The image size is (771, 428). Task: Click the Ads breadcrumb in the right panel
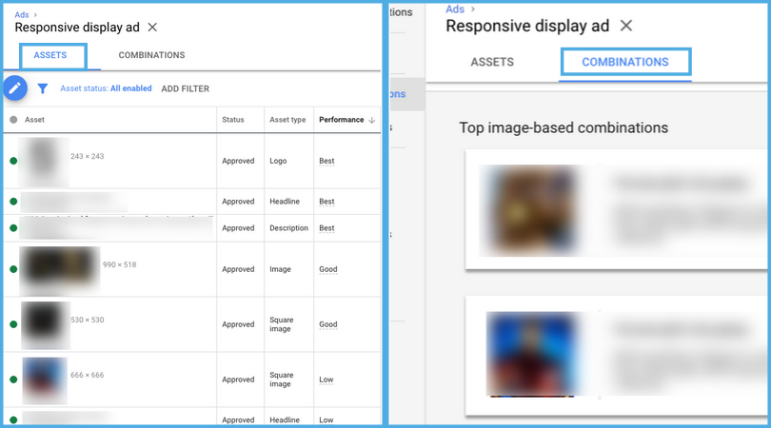click(455, 9)
